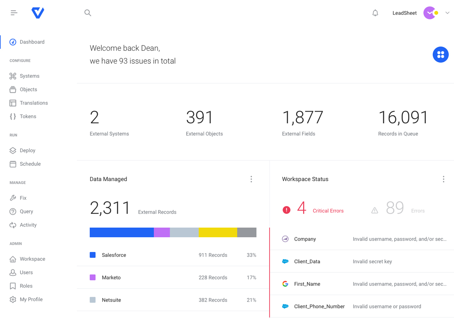Open the Translations section

click(x=34, y=103)
